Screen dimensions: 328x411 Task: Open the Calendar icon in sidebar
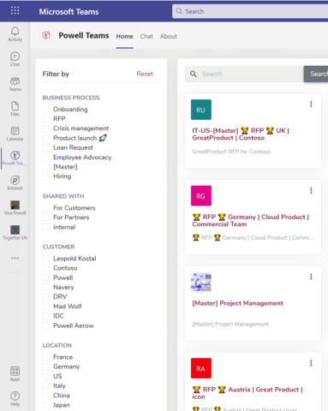(15, 131)
